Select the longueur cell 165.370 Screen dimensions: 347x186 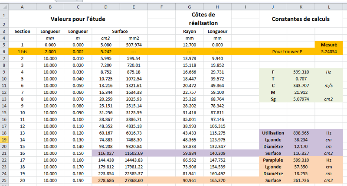217,180
